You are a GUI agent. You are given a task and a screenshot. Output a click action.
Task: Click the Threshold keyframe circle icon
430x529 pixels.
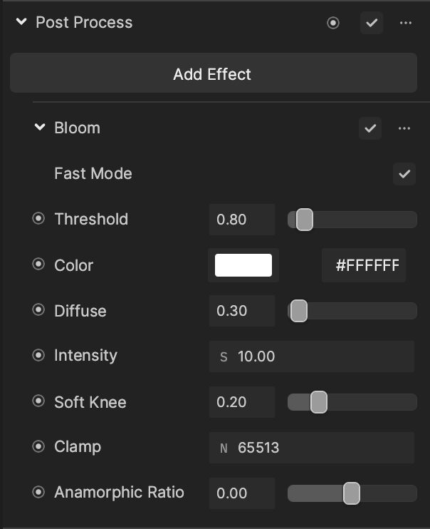pos(38,218)
